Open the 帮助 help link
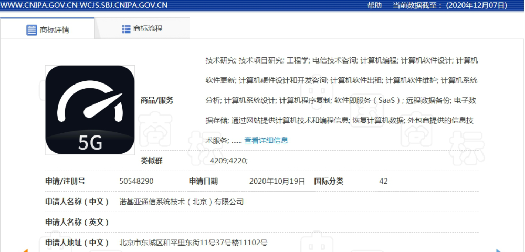Screen dimensions: 525x252 374,5
